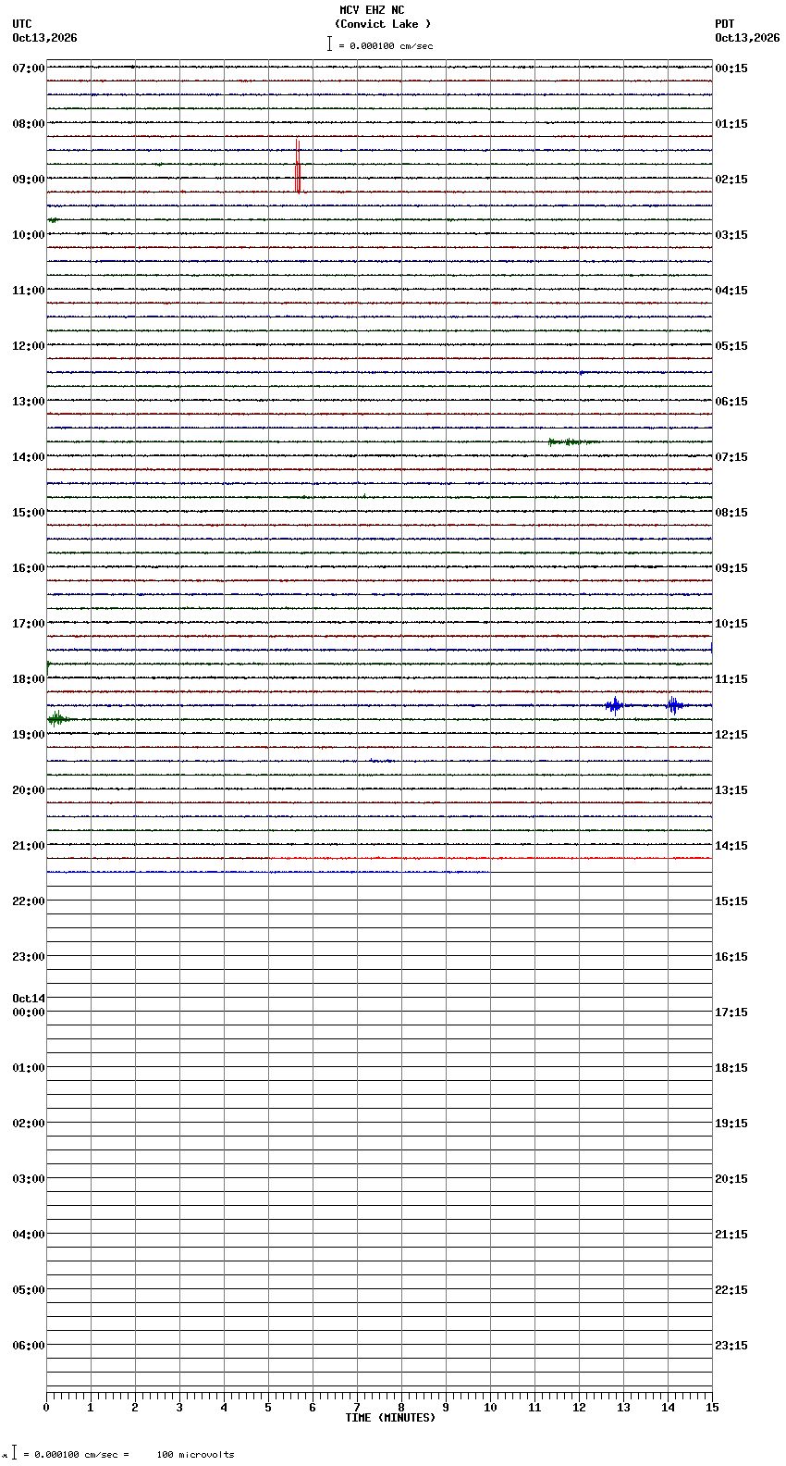Select the 06:00 UTC row label
786x1466 pixels.
click(x=29, y=1346)
